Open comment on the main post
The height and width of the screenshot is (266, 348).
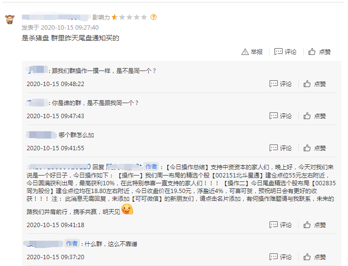point(285,52)
